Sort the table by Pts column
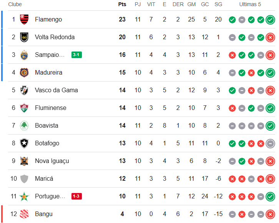The height and width of the screenshot is (223, 279). pos(122,4)
